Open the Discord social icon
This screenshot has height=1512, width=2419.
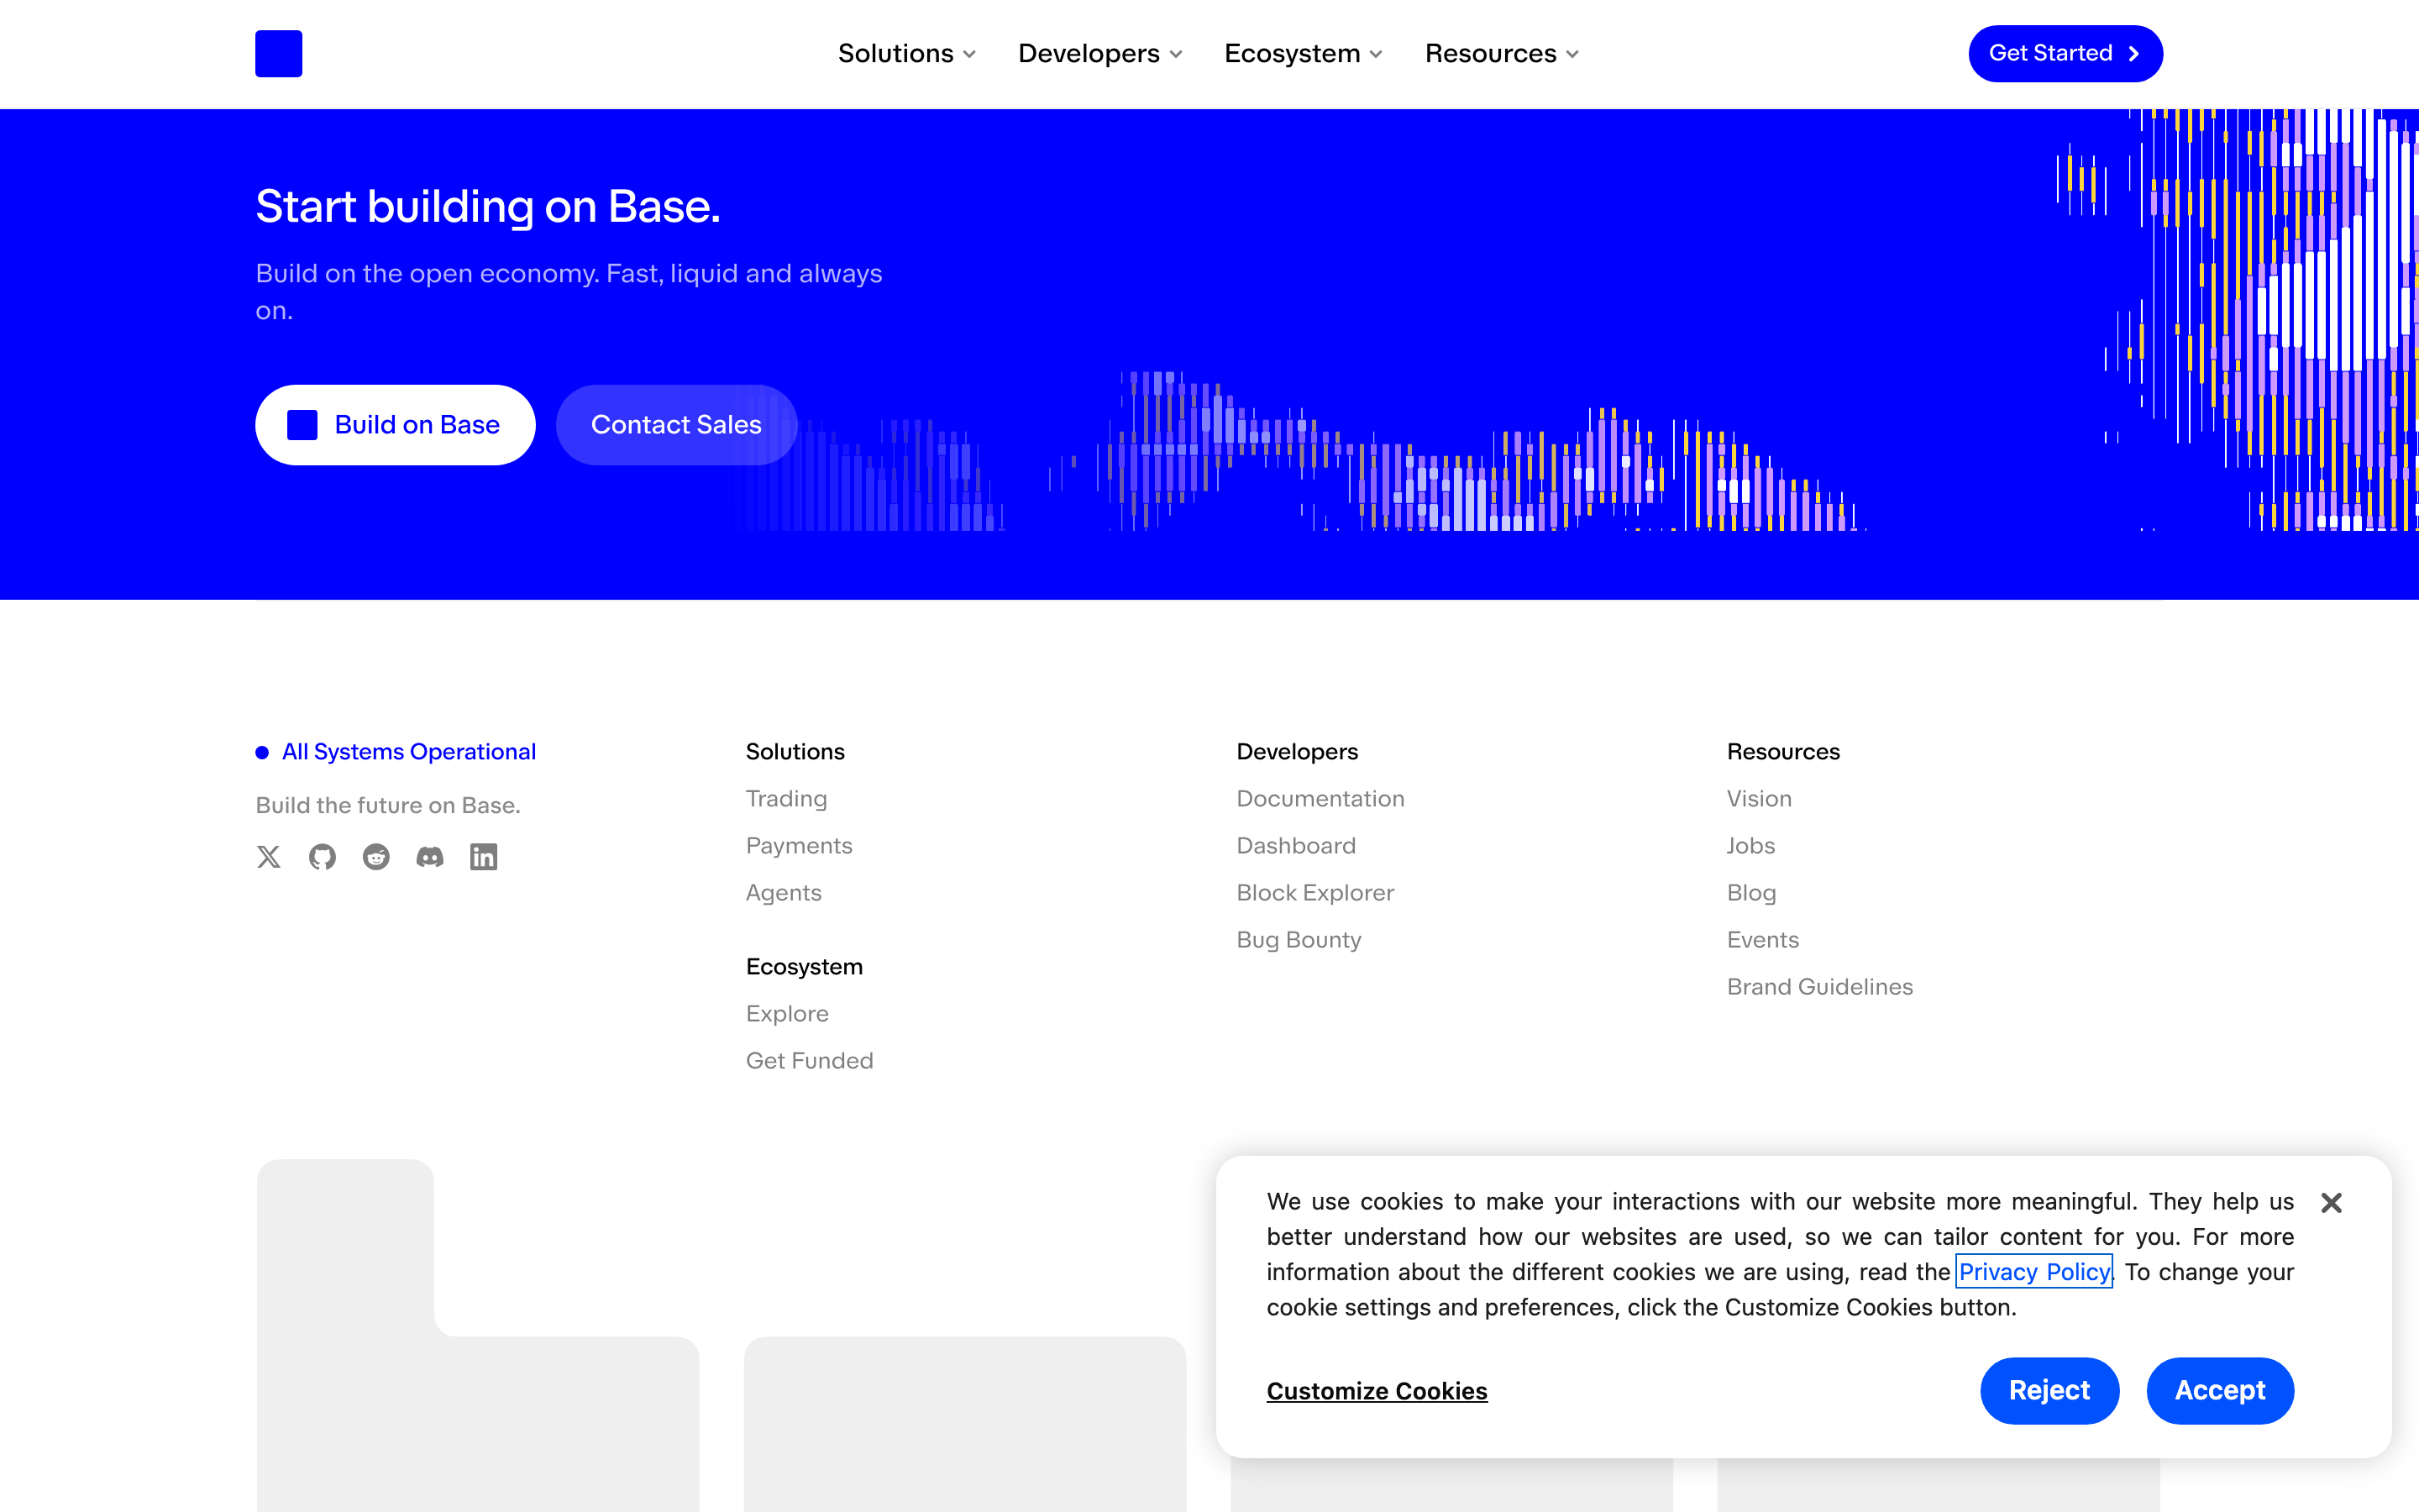[x=430, y=857]
